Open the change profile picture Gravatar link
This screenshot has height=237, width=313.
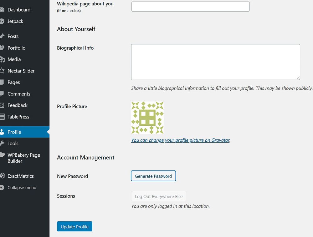click(180, 140)
